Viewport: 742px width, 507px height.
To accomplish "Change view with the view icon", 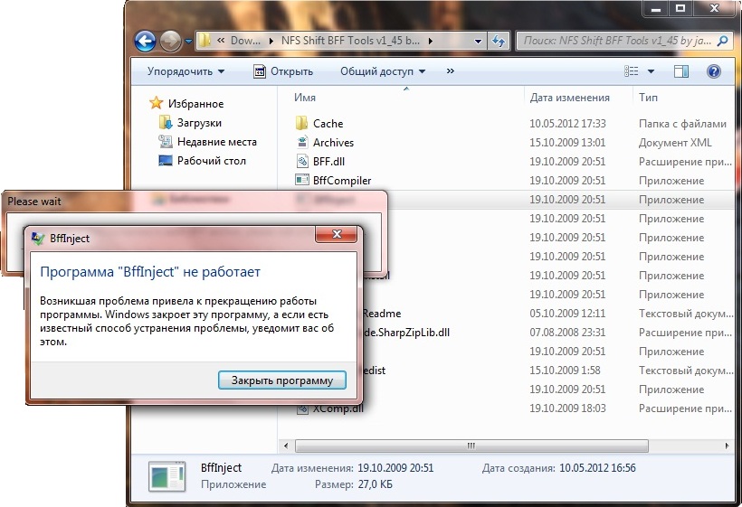I will [632, 71].
